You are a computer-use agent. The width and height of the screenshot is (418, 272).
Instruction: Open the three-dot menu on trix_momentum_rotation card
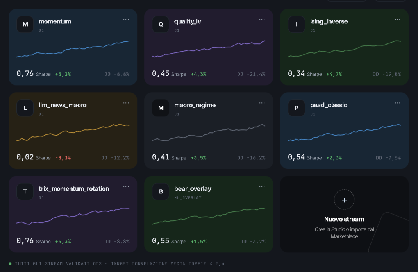(126, 187)
